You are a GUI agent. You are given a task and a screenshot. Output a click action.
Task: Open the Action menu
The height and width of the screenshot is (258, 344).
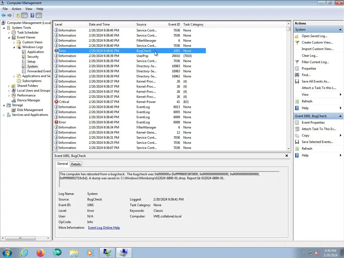click(x=16, y=9)
